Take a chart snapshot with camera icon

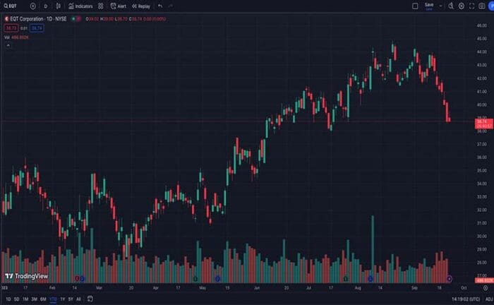click(482, 6)
